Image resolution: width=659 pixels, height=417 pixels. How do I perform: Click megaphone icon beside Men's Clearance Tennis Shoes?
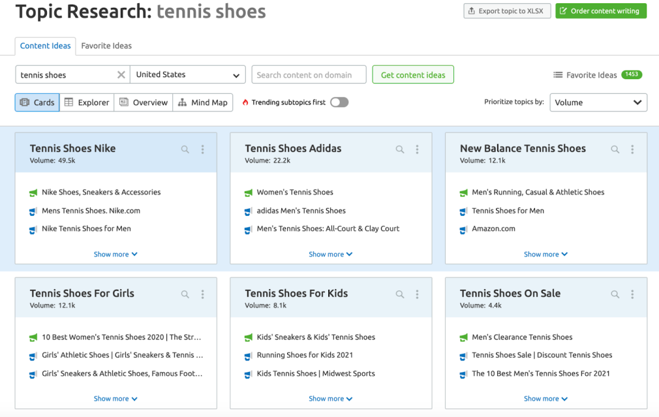pos(463,337)
